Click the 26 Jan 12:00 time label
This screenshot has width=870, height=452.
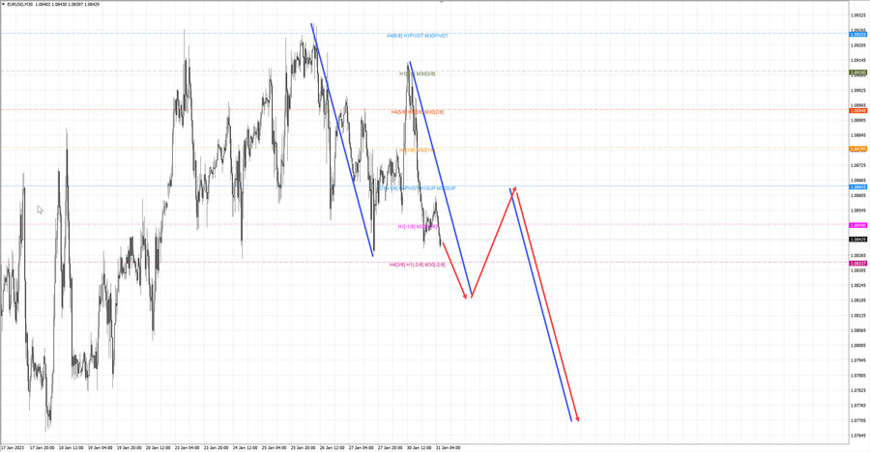pyautogui.click(x=332, y=447)
